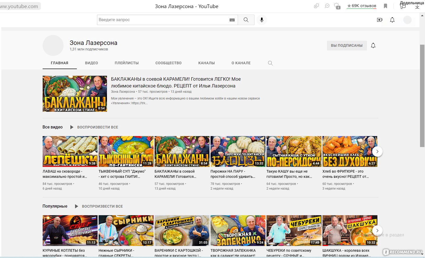Viewport: 425px width, 258px height.
Task: Open СЫРНИКИ video thumbnail
Action: (126, 231)
